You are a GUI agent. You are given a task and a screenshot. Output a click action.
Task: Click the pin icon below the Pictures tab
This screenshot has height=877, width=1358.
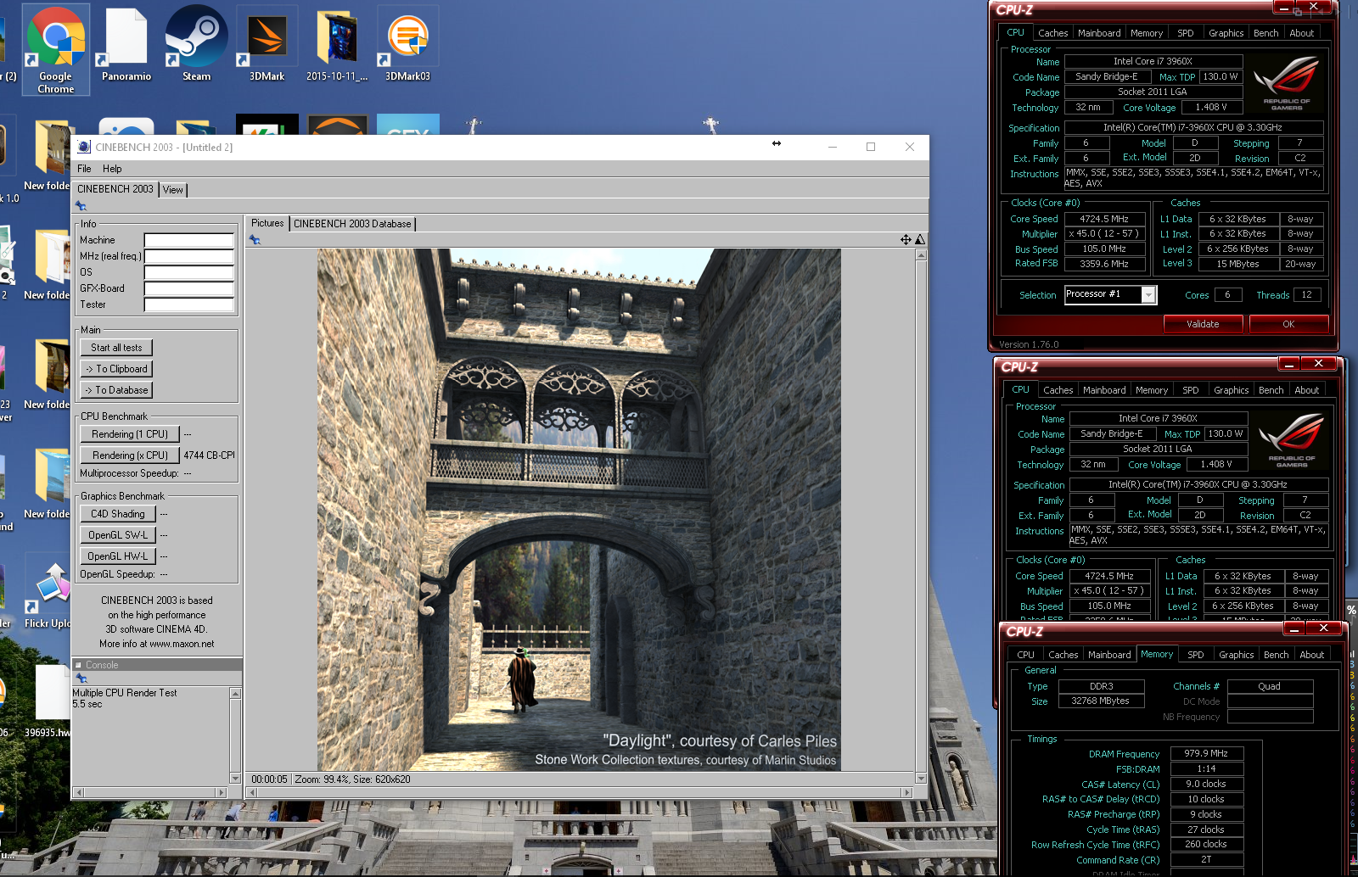pos(255,240)
